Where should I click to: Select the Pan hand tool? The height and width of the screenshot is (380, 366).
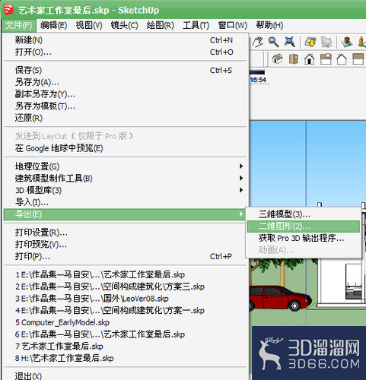pyautogui.click(x=257, y=42)
